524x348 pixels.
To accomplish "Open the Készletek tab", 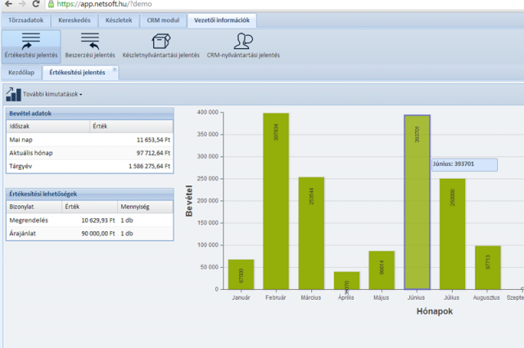I will point(117,20).
